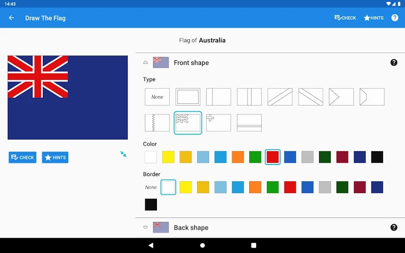Select the zigzag hoist edge shape type
This screenshot has width=405, height=253.
point(157,123)
